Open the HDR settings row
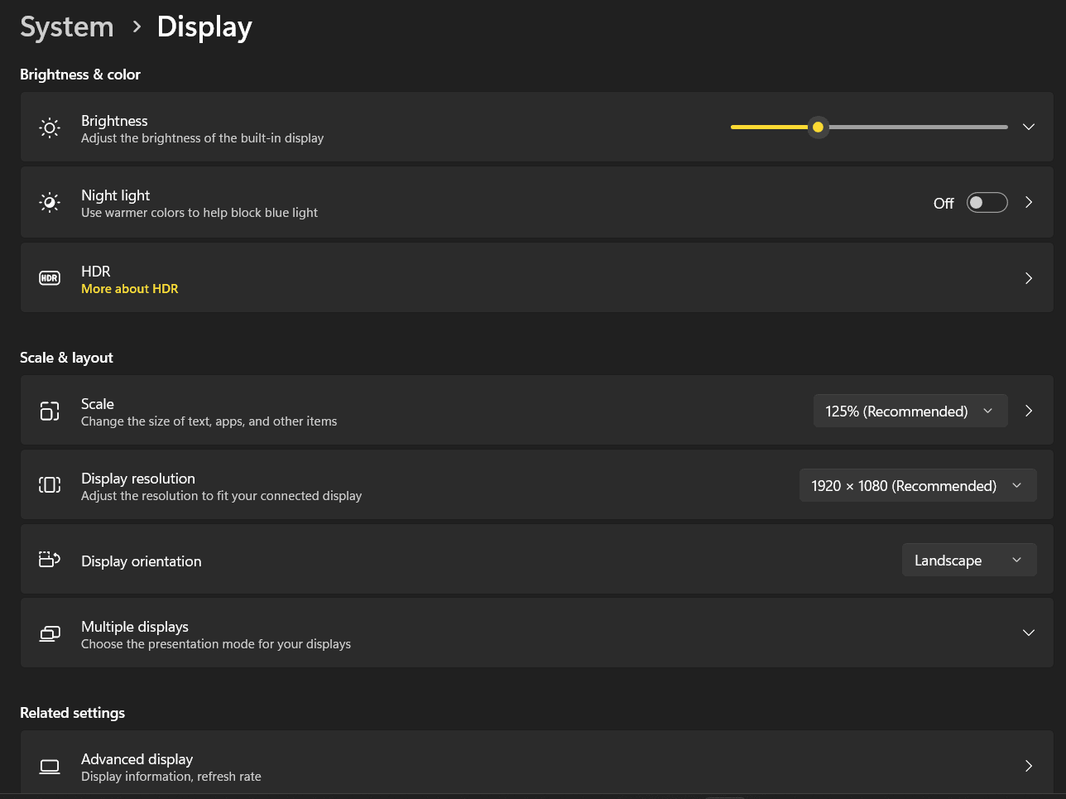The image size is (1066, 799). (538, 277)
